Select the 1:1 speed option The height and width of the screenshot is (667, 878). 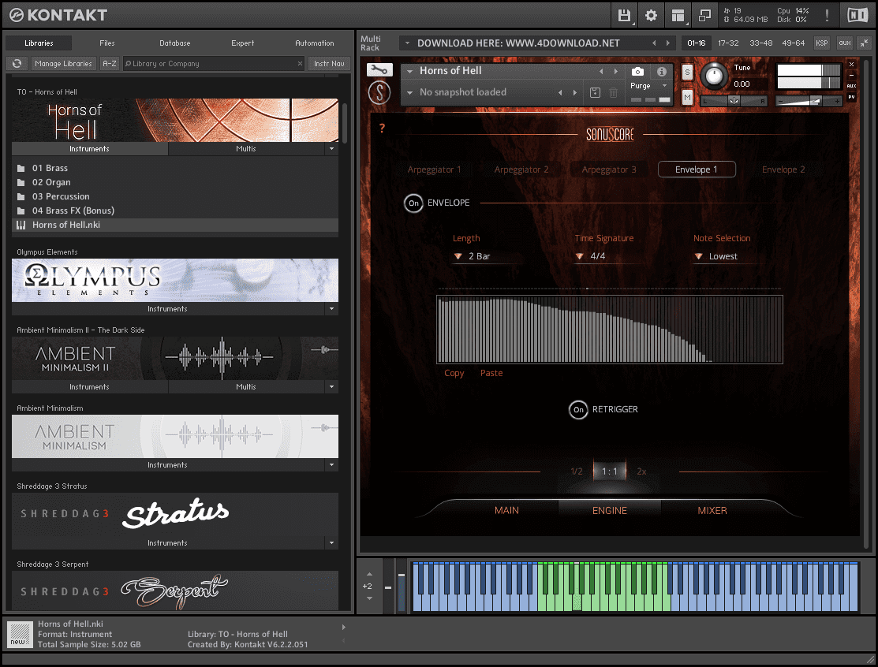[x=609, y=471]
